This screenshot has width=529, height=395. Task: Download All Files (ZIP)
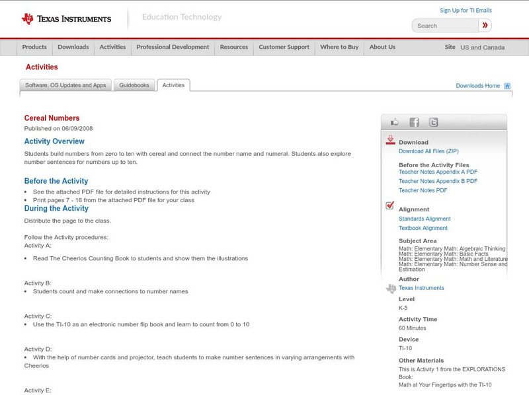click(428, 151)
